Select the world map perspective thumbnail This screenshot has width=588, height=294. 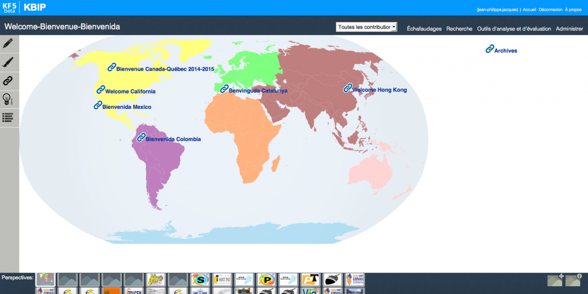pos(46,279)
